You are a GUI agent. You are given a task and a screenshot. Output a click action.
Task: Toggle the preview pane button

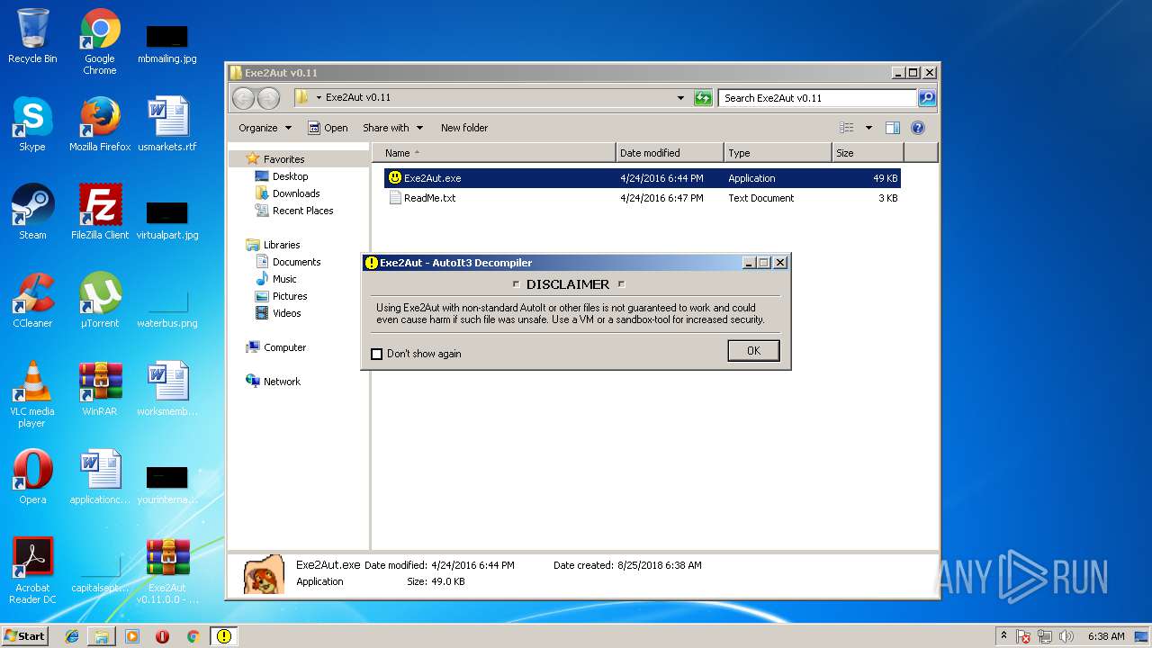click(x=893, y=128)
